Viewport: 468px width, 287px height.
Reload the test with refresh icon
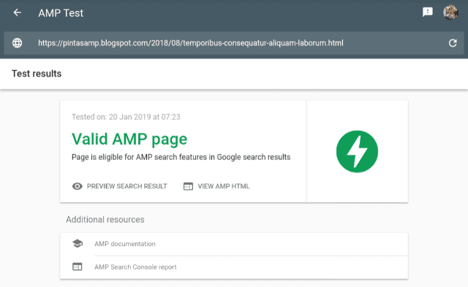(x=453, y=43)
